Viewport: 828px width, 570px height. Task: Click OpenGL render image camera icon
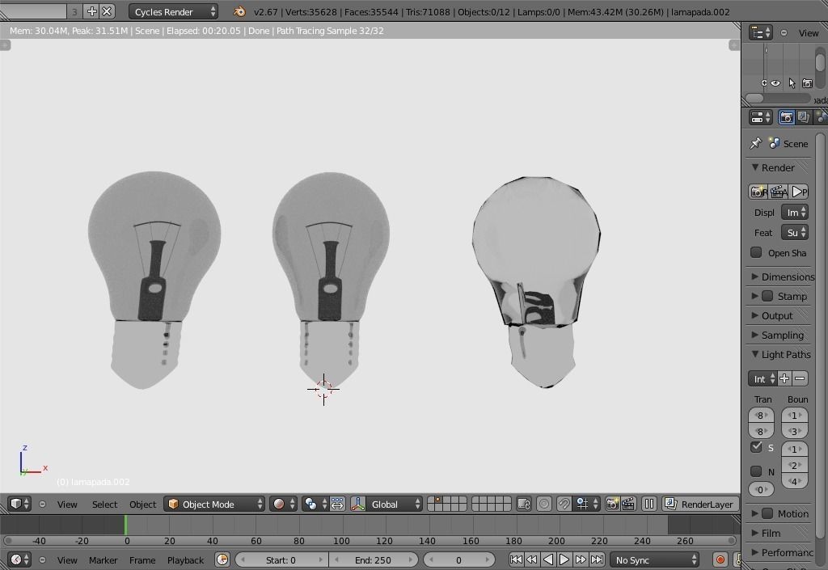[612, 504]
